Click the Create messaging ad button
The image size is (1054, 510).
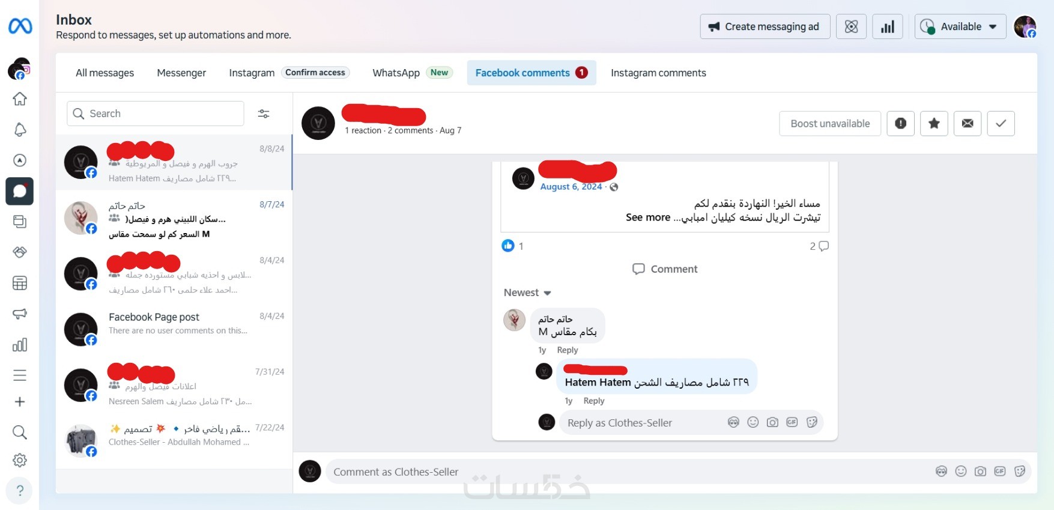point(765,26)
